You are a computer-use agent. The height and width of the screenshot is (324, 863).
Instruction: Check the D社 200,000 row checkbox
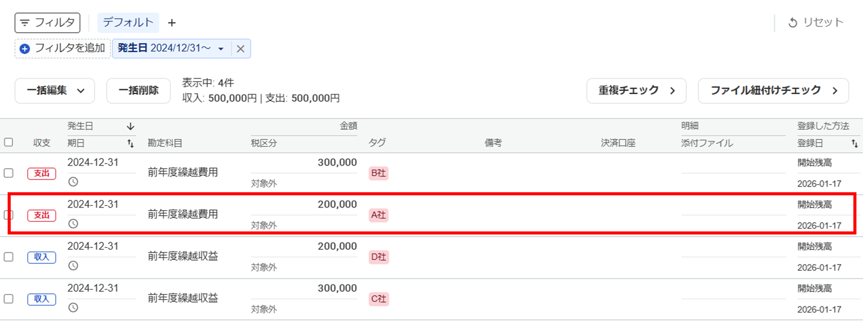coord(9,257)
